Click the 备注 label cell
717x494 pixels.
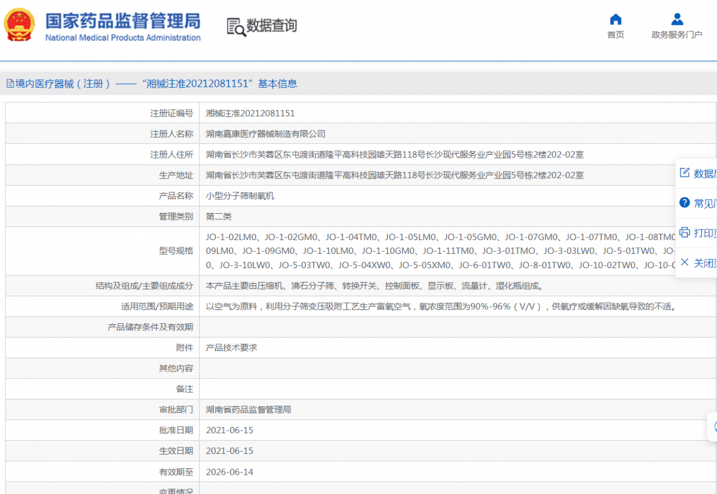[x=102, y=389]
